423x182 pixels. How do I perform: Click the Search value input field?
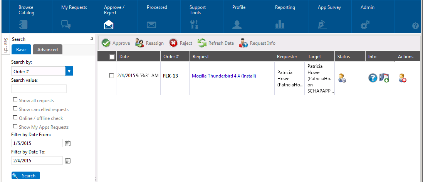coord(39,89)
